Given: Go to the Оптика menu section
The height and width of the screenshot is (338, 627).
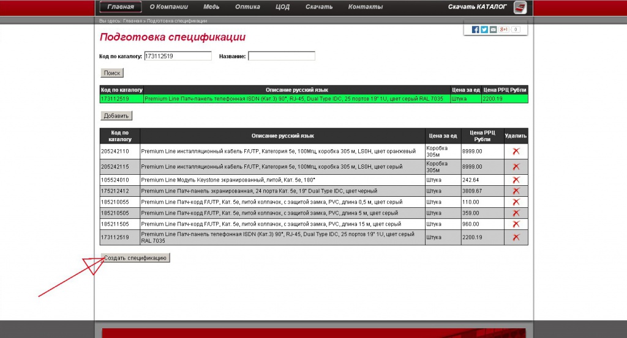Looking at the screenshot, I should (x=247, y=7).
